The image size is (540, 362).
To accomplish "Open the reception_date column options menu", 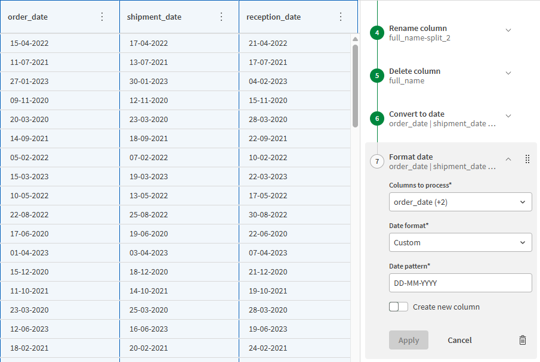I will [x=341, y=17].
